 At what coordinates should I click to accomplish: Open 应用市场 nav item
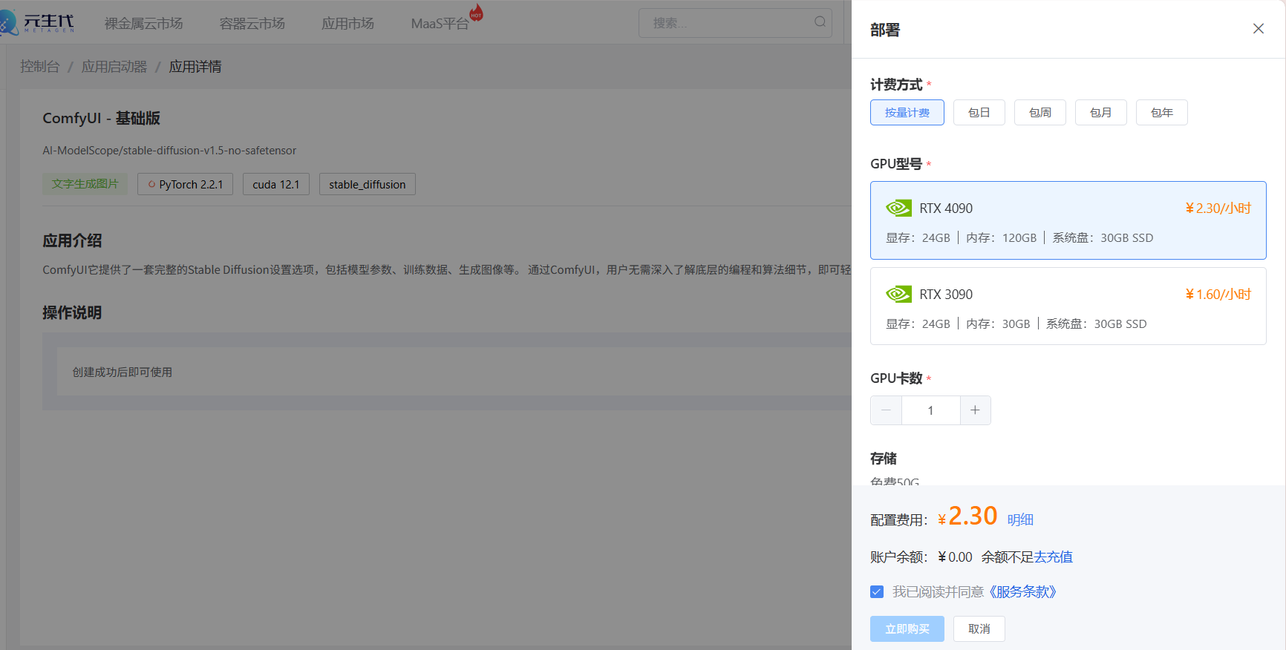click(347, 24)
